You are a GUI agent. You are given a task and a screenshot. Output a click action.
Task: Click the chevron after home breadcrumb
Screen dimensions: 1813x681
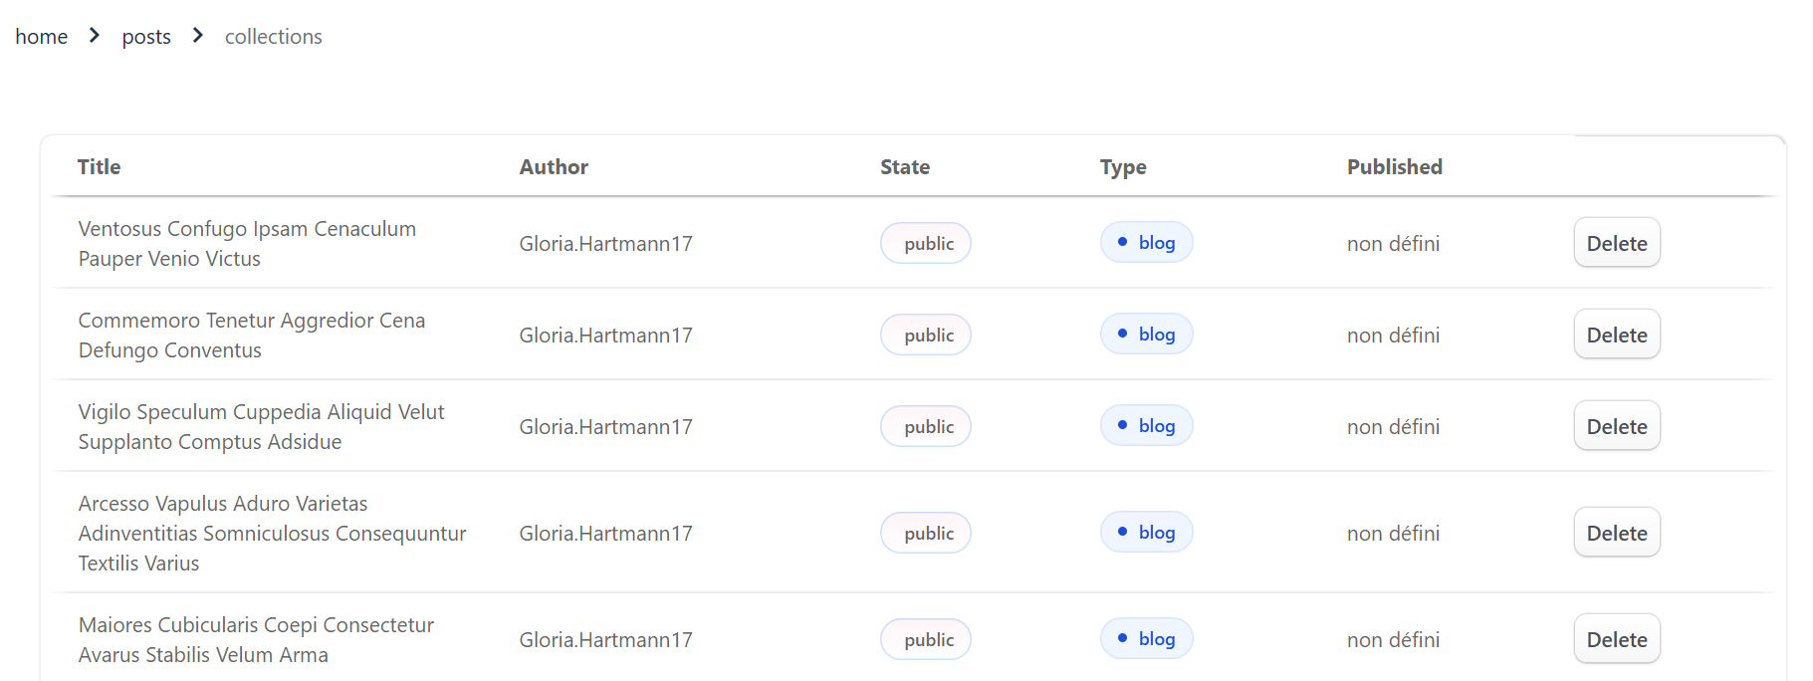(95, 36)
